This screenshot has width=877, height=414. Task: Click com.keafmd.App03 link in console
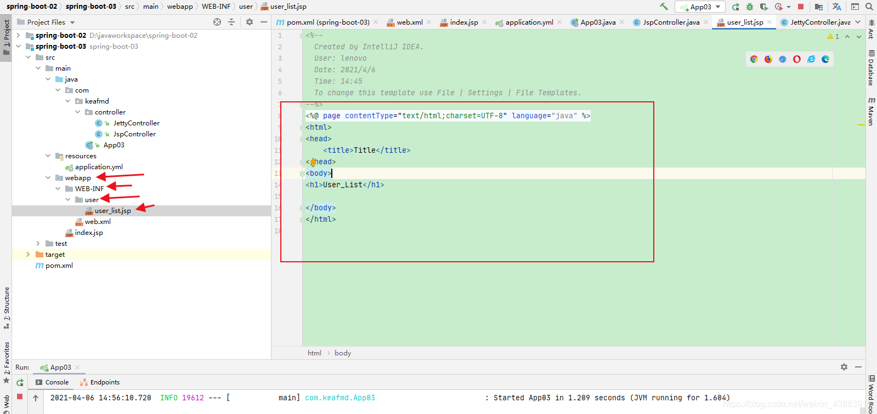pyautogui.click(x=340, y=398)
